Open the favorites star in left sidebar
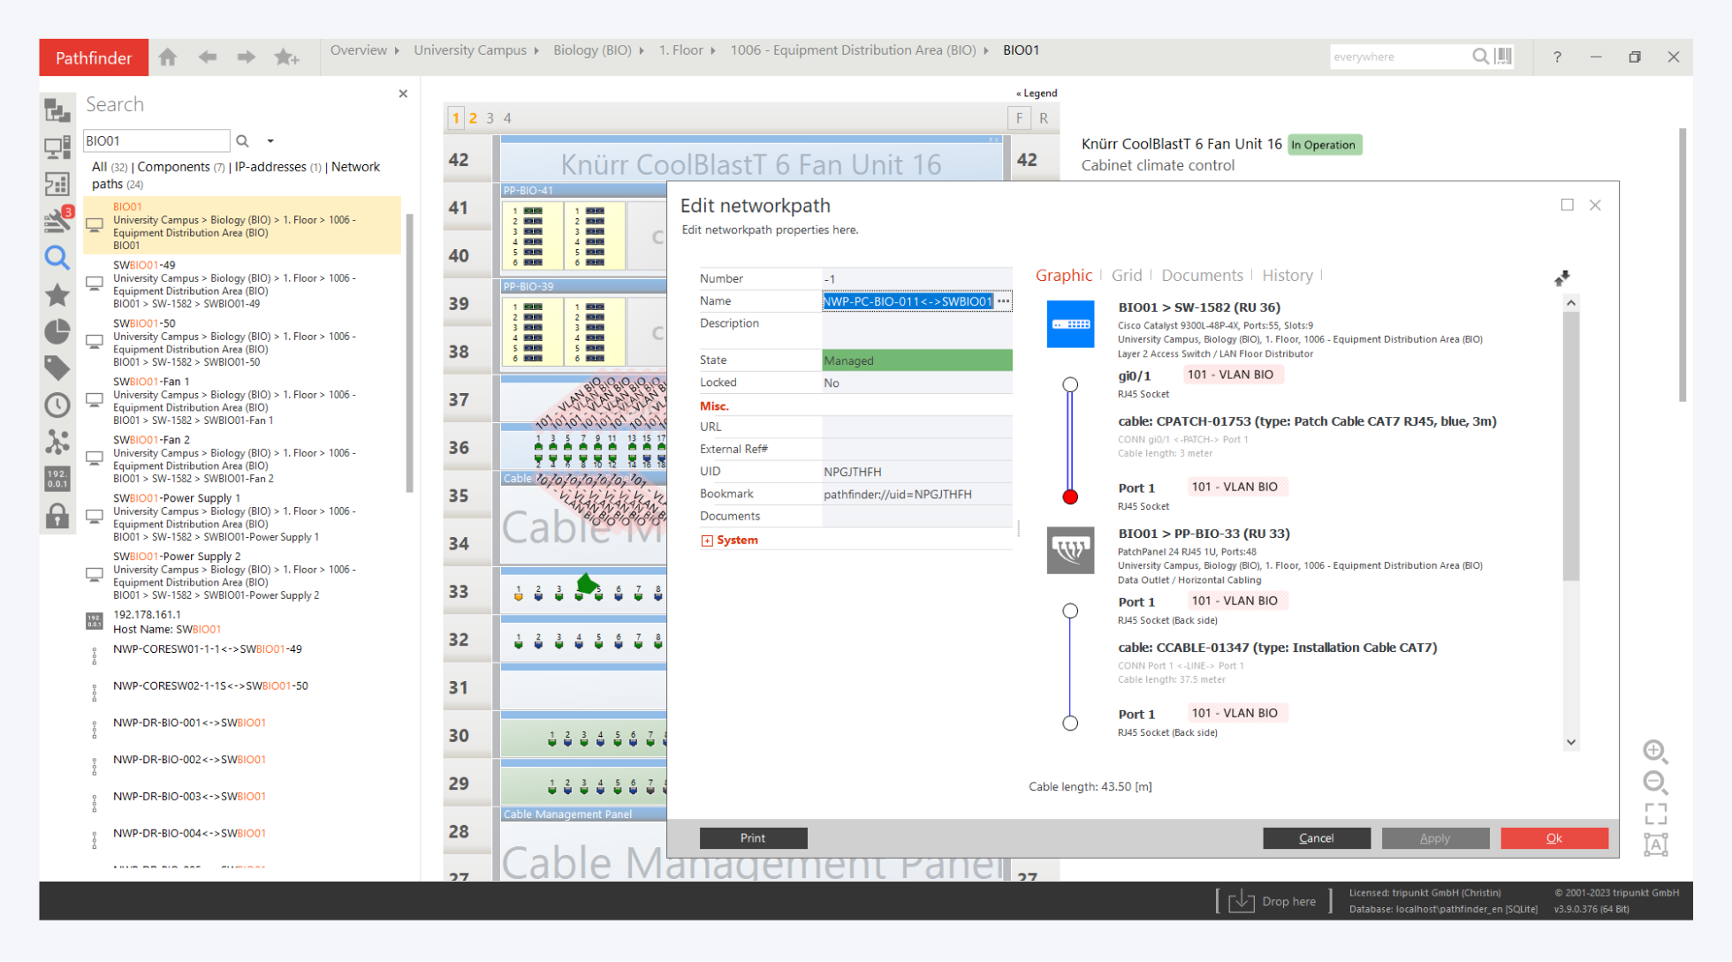 point(57,295)
